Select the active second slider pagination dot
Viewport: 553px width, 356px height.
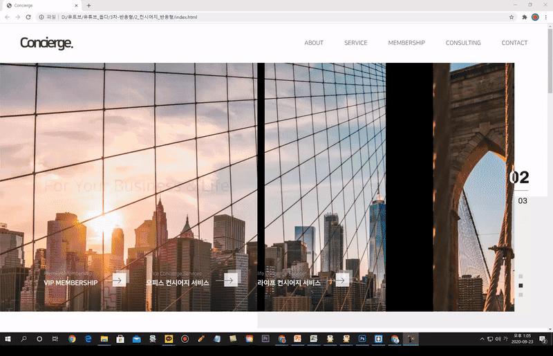(x=521, y=285)
